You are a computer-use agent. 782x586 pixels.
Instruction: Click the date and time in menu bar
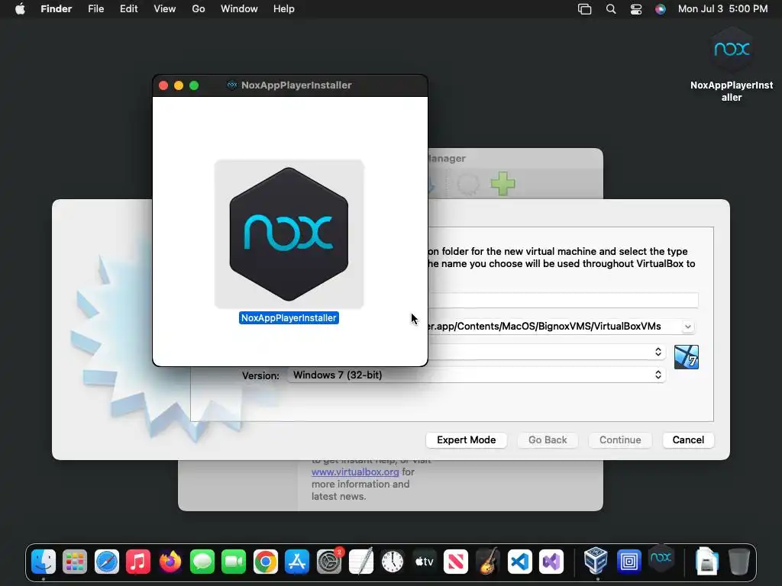pos(722,9)
